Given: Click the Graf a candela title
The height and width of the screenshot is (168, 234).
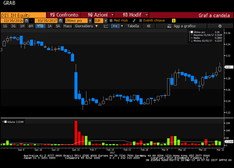Looking at the screenshot, I should (x=214, y=15).
